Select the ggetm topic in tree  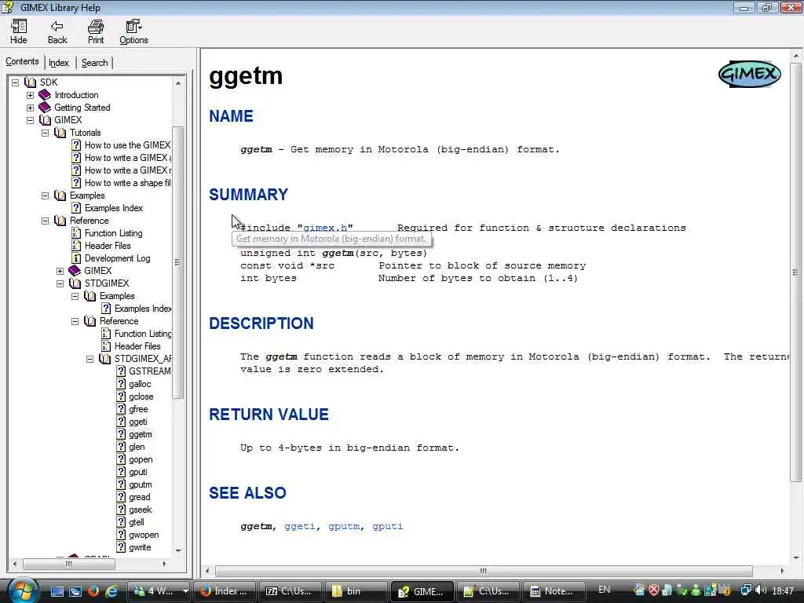(140, 434)
